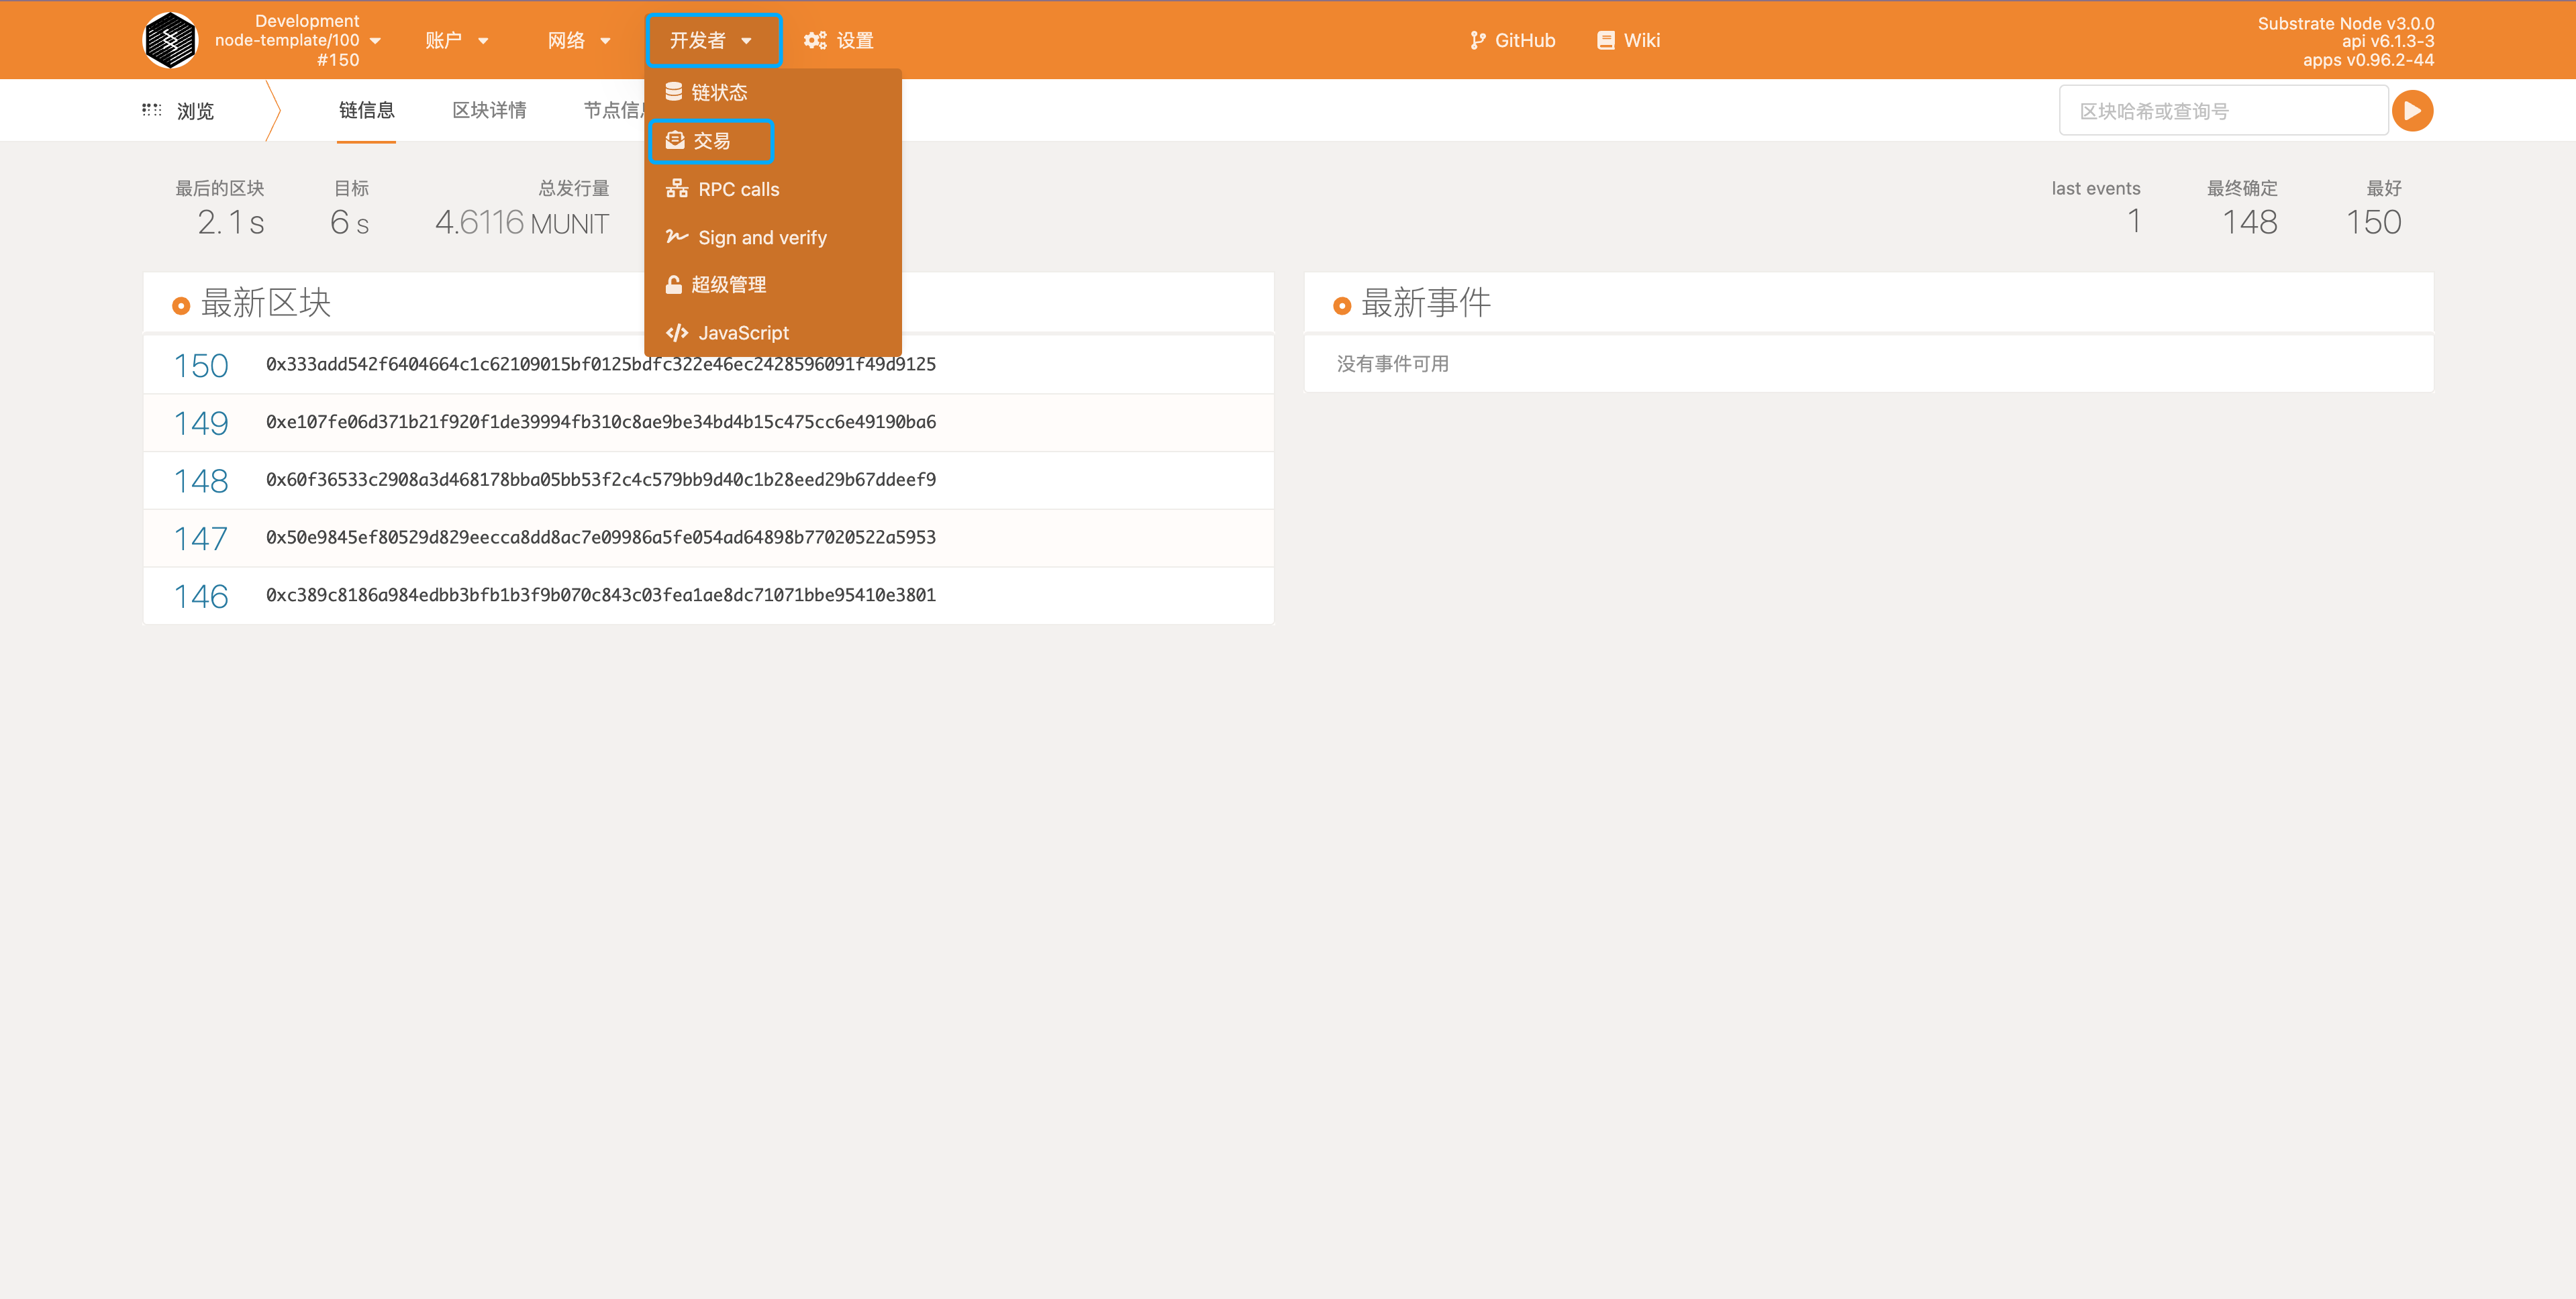Screen dimensions: 2576x1299
Task: Open block number 150
Action: click(x=201, y=365)
